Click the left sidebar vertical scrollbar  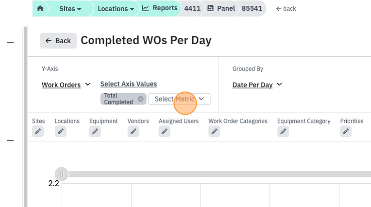point(25,117)
